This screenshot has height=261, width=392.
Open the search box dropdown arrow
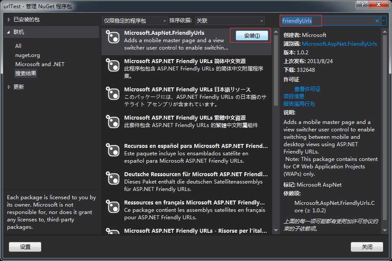[x=384, y=21]
